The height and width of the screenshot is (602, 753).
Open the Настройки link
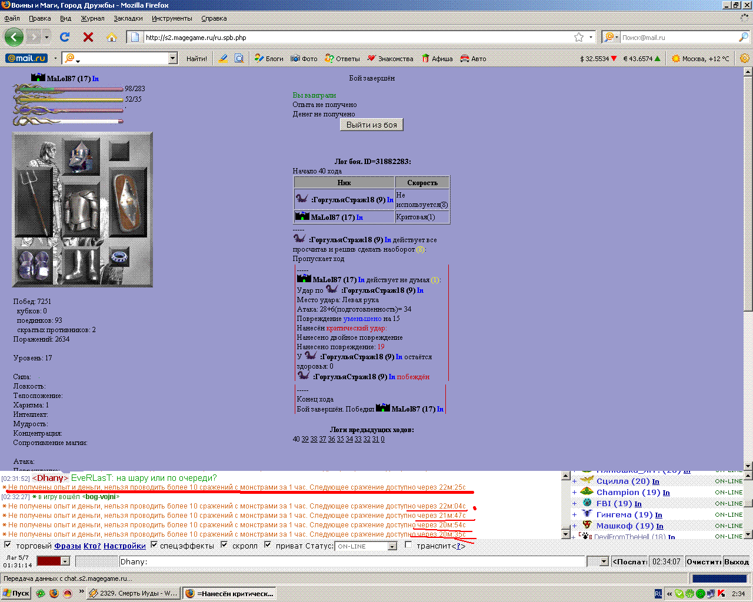tap(125, 546)
